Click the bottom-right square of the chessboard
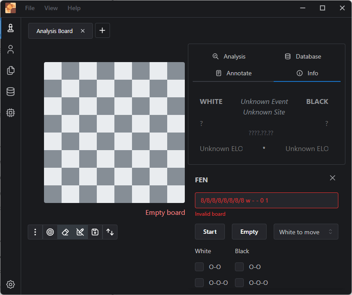352x295 pixels. click(x=176, y=194)
